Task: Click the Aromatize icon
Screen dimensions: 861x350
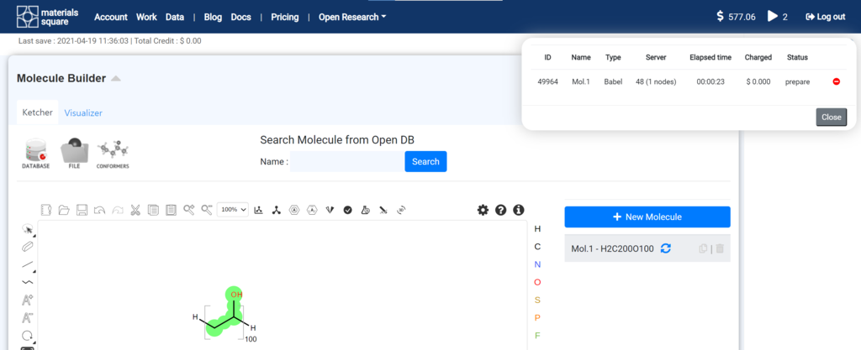Action: coord(294,210)
